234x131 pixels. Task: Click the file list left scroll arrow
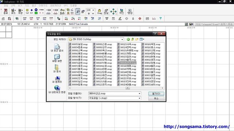click(x=70, y=88)
